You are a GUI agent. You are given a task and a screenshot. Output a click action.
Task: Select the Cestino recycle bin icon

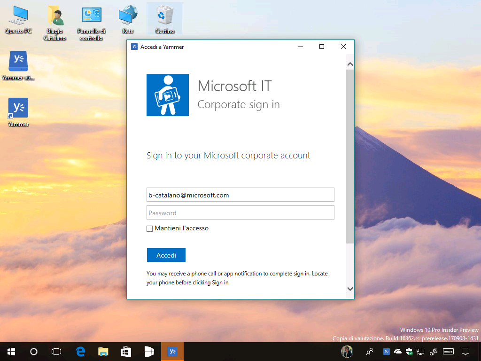point(165,20)
